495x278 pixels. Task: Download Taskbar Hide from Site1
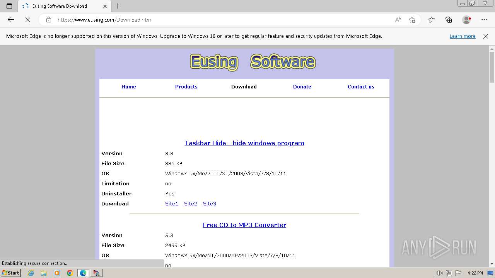click(x=172, y=204)
